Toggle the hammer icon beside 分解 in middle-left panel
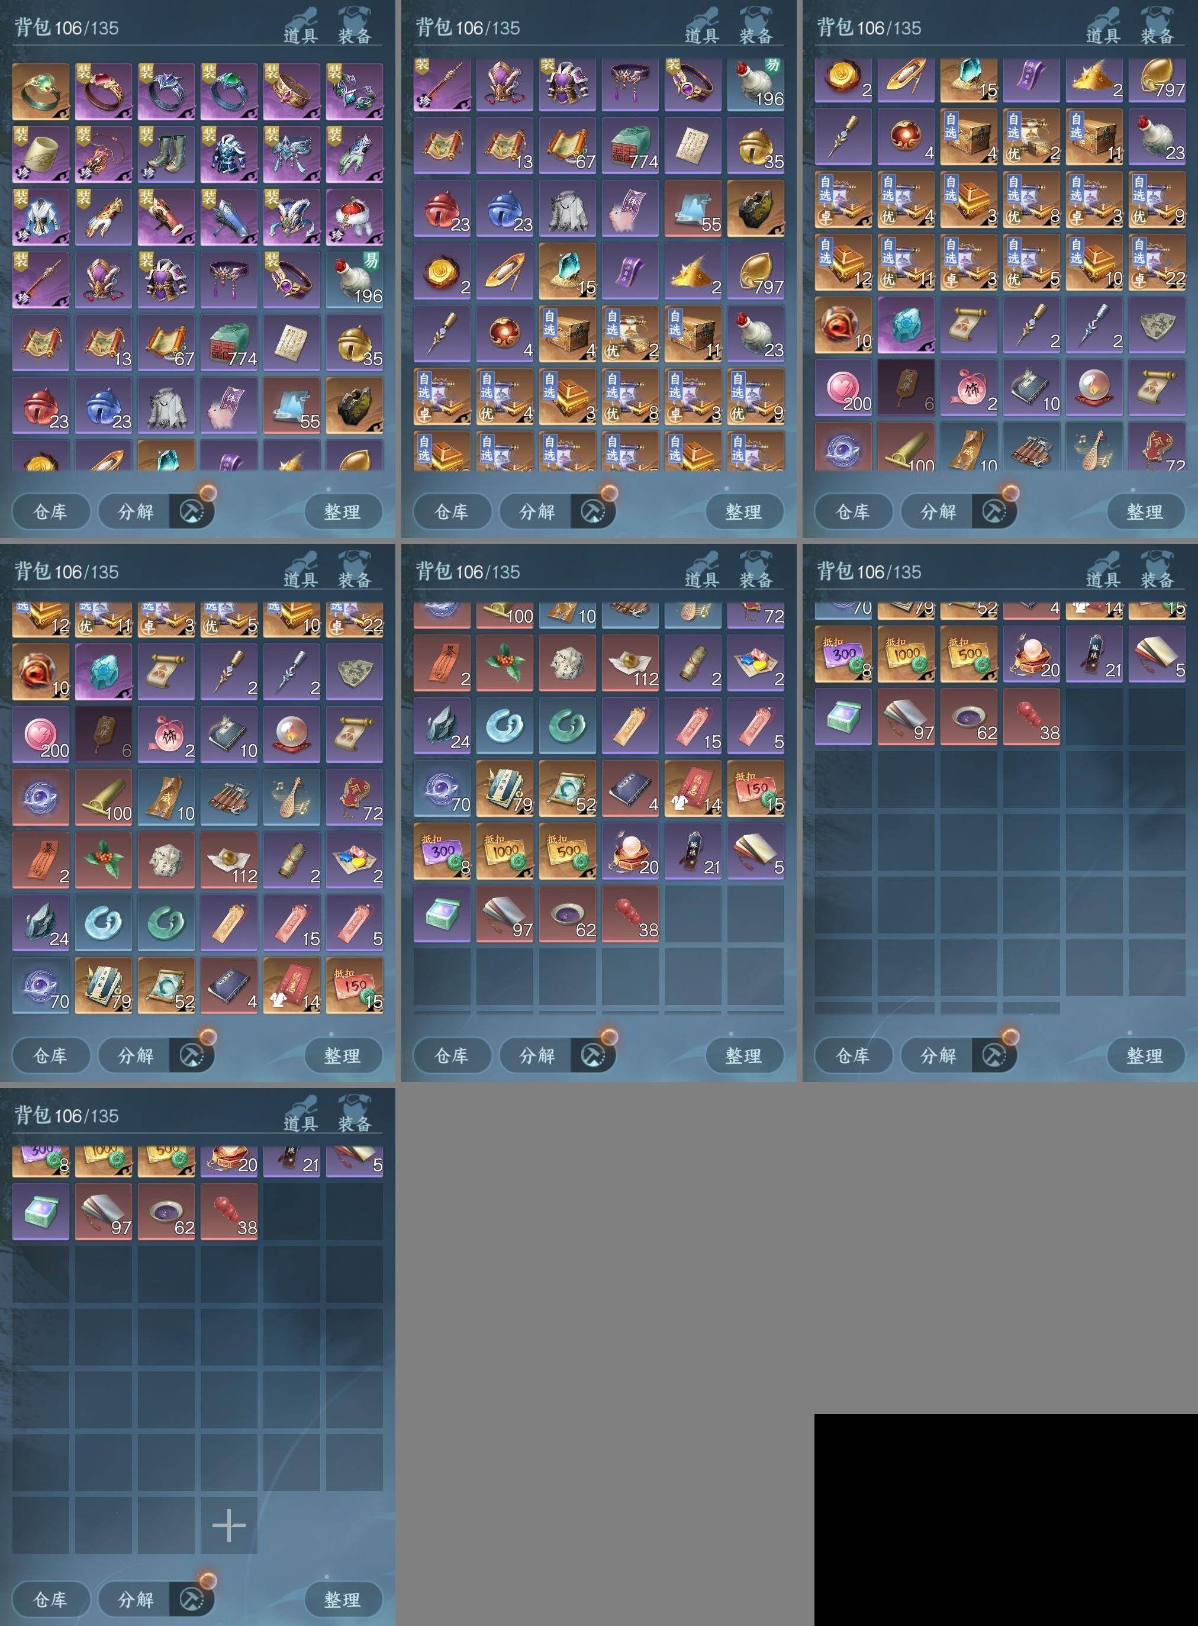Image resolution: width=1198 pixels, height=1626 pixels. click(192, 1055)
